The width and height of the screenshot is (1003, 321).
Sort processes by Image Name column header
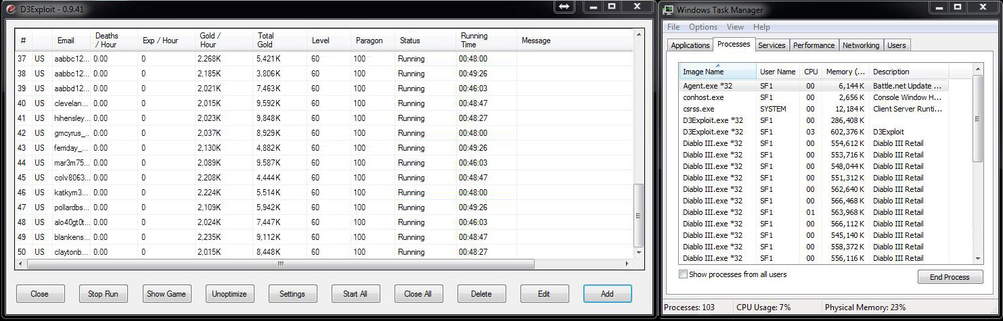pyautogui.click(x=718, y=71)
